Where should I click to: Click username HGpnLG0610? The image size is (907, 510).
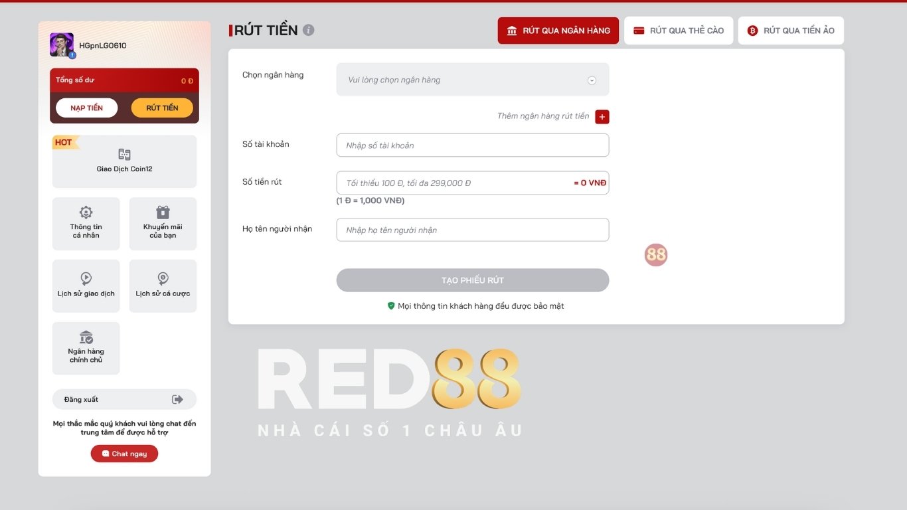coord(103,45)
